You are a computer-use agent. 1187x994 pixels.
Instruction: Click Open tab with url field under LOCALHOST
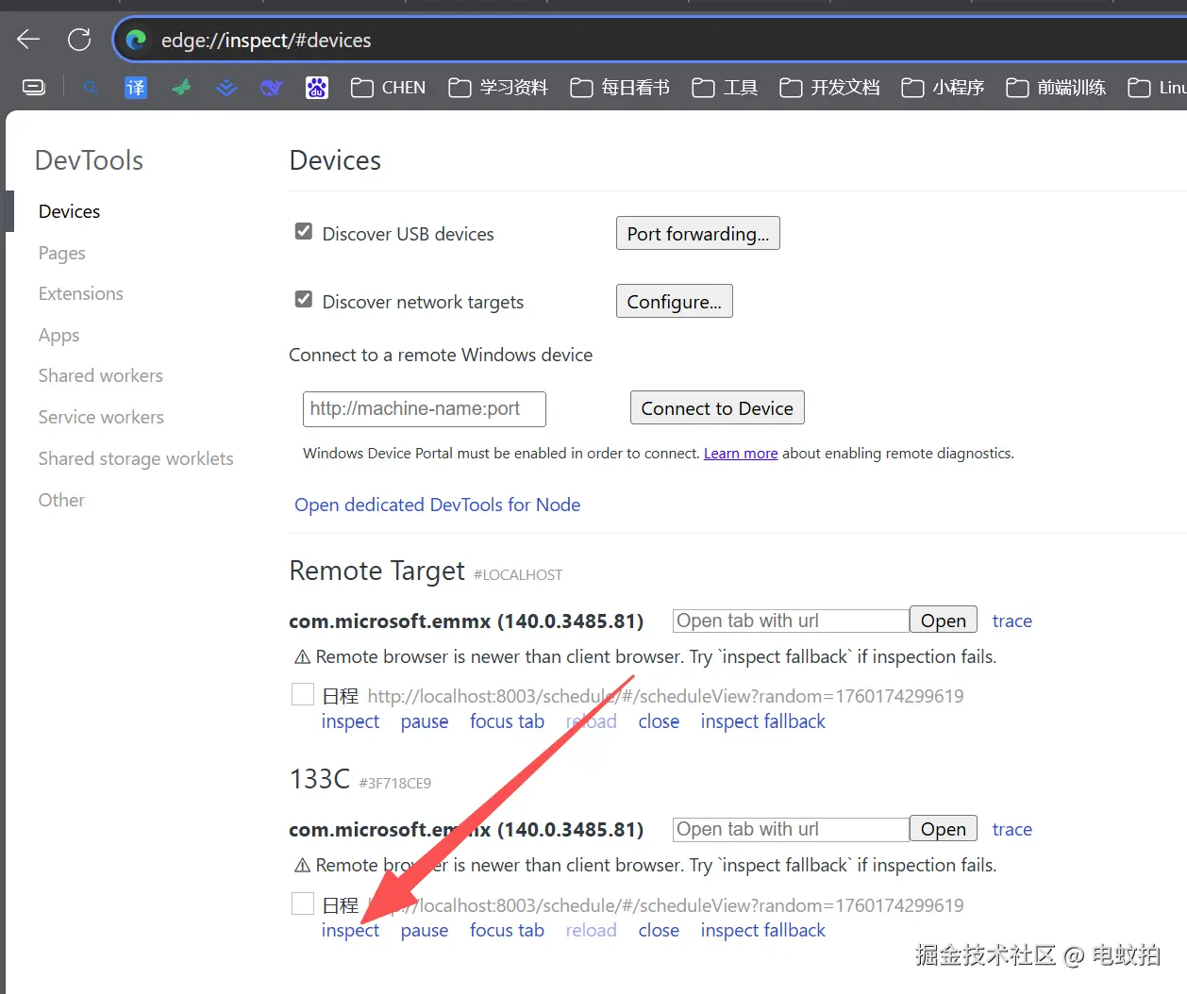point(791,621)
